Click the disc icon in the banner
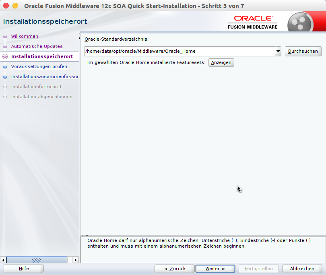Screen dimensions: 326x275 coord(300,21)
